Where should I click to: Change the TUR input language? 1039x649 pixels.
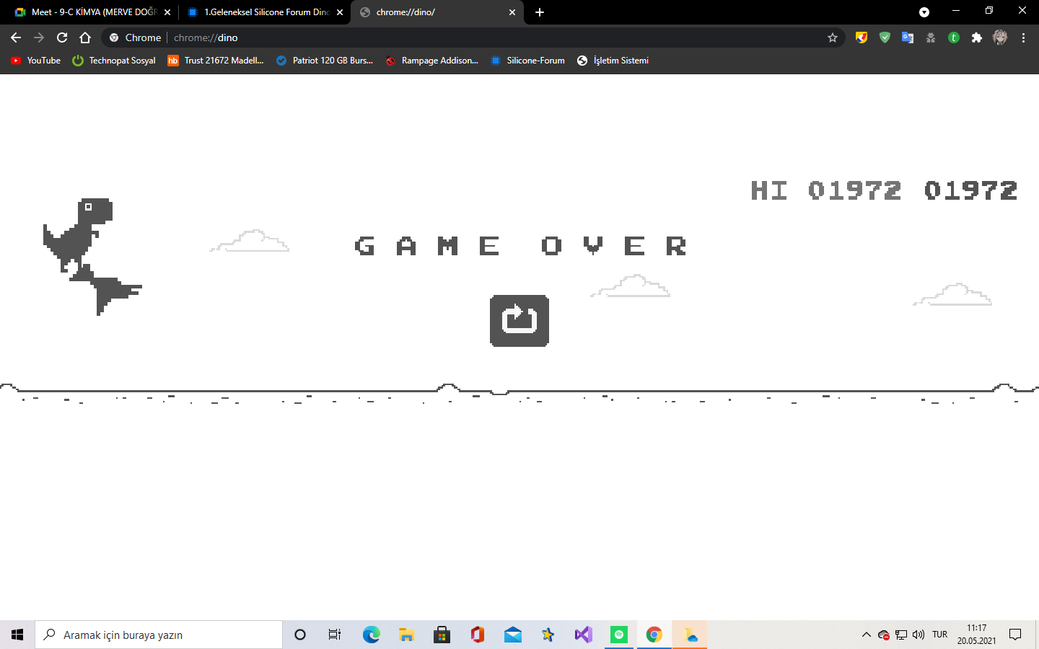click(x=939, y=635)
